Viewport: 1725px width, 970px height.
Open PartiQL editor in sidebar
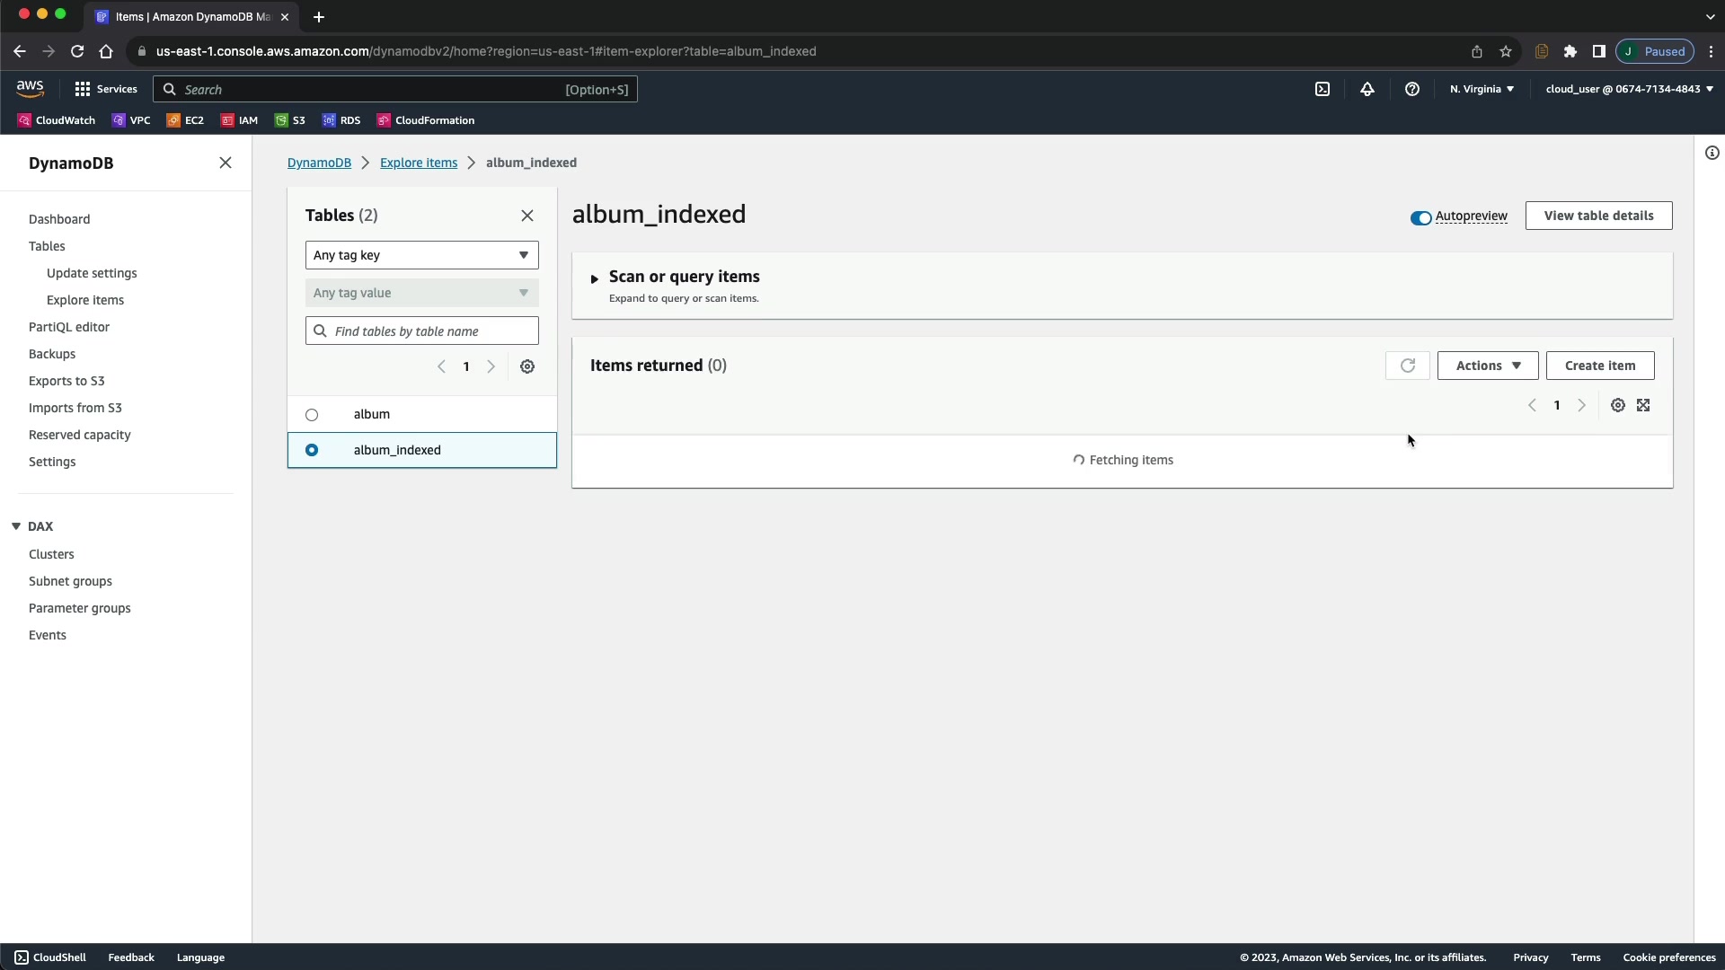(69, 327)
